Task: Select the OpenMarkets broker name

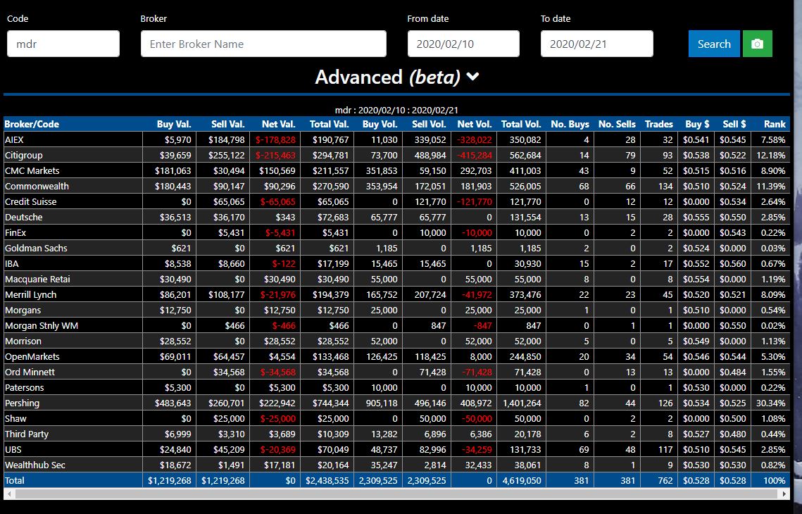Action: (x=32, y=356)
